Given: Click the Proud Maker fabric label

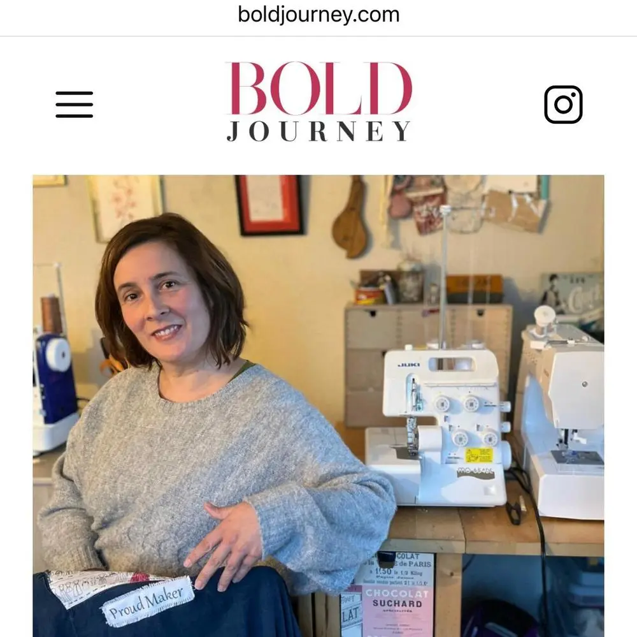Looking at the screenshot, I should coord(147,601).
